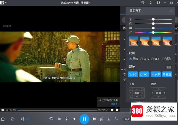Click the brightness sun icon

pyautogui.click(x=130, y=19)
